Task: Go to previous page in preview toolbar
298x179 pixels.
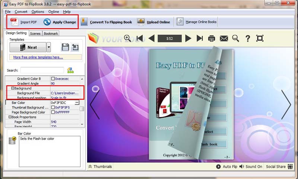Action: [x=152, y=39]
